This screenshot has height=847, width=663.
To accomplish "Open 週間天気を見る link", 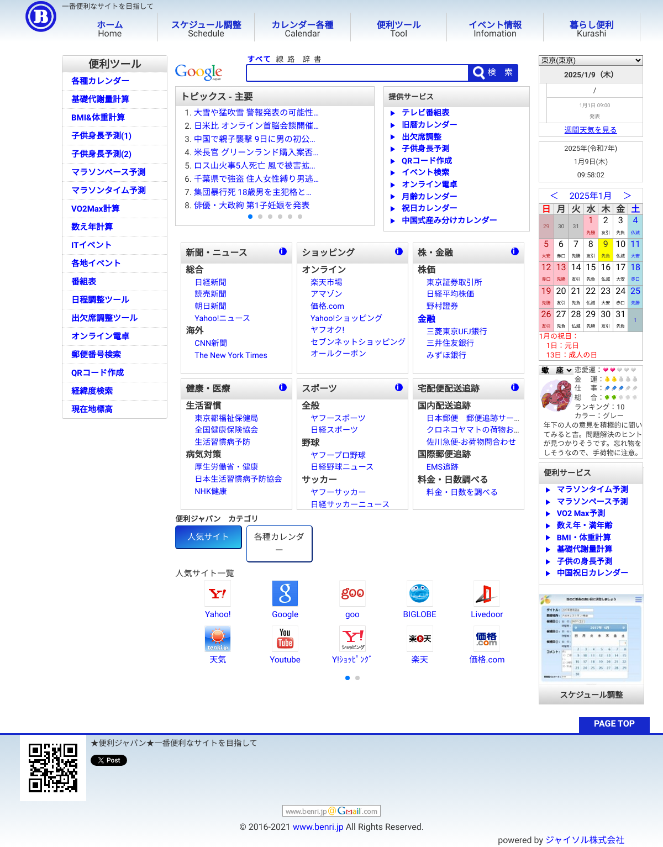I will click(591, 130).
